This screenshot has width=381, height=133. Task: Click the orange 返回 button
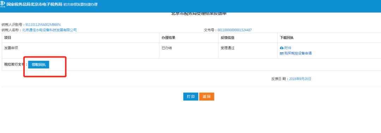click(206, 97)
